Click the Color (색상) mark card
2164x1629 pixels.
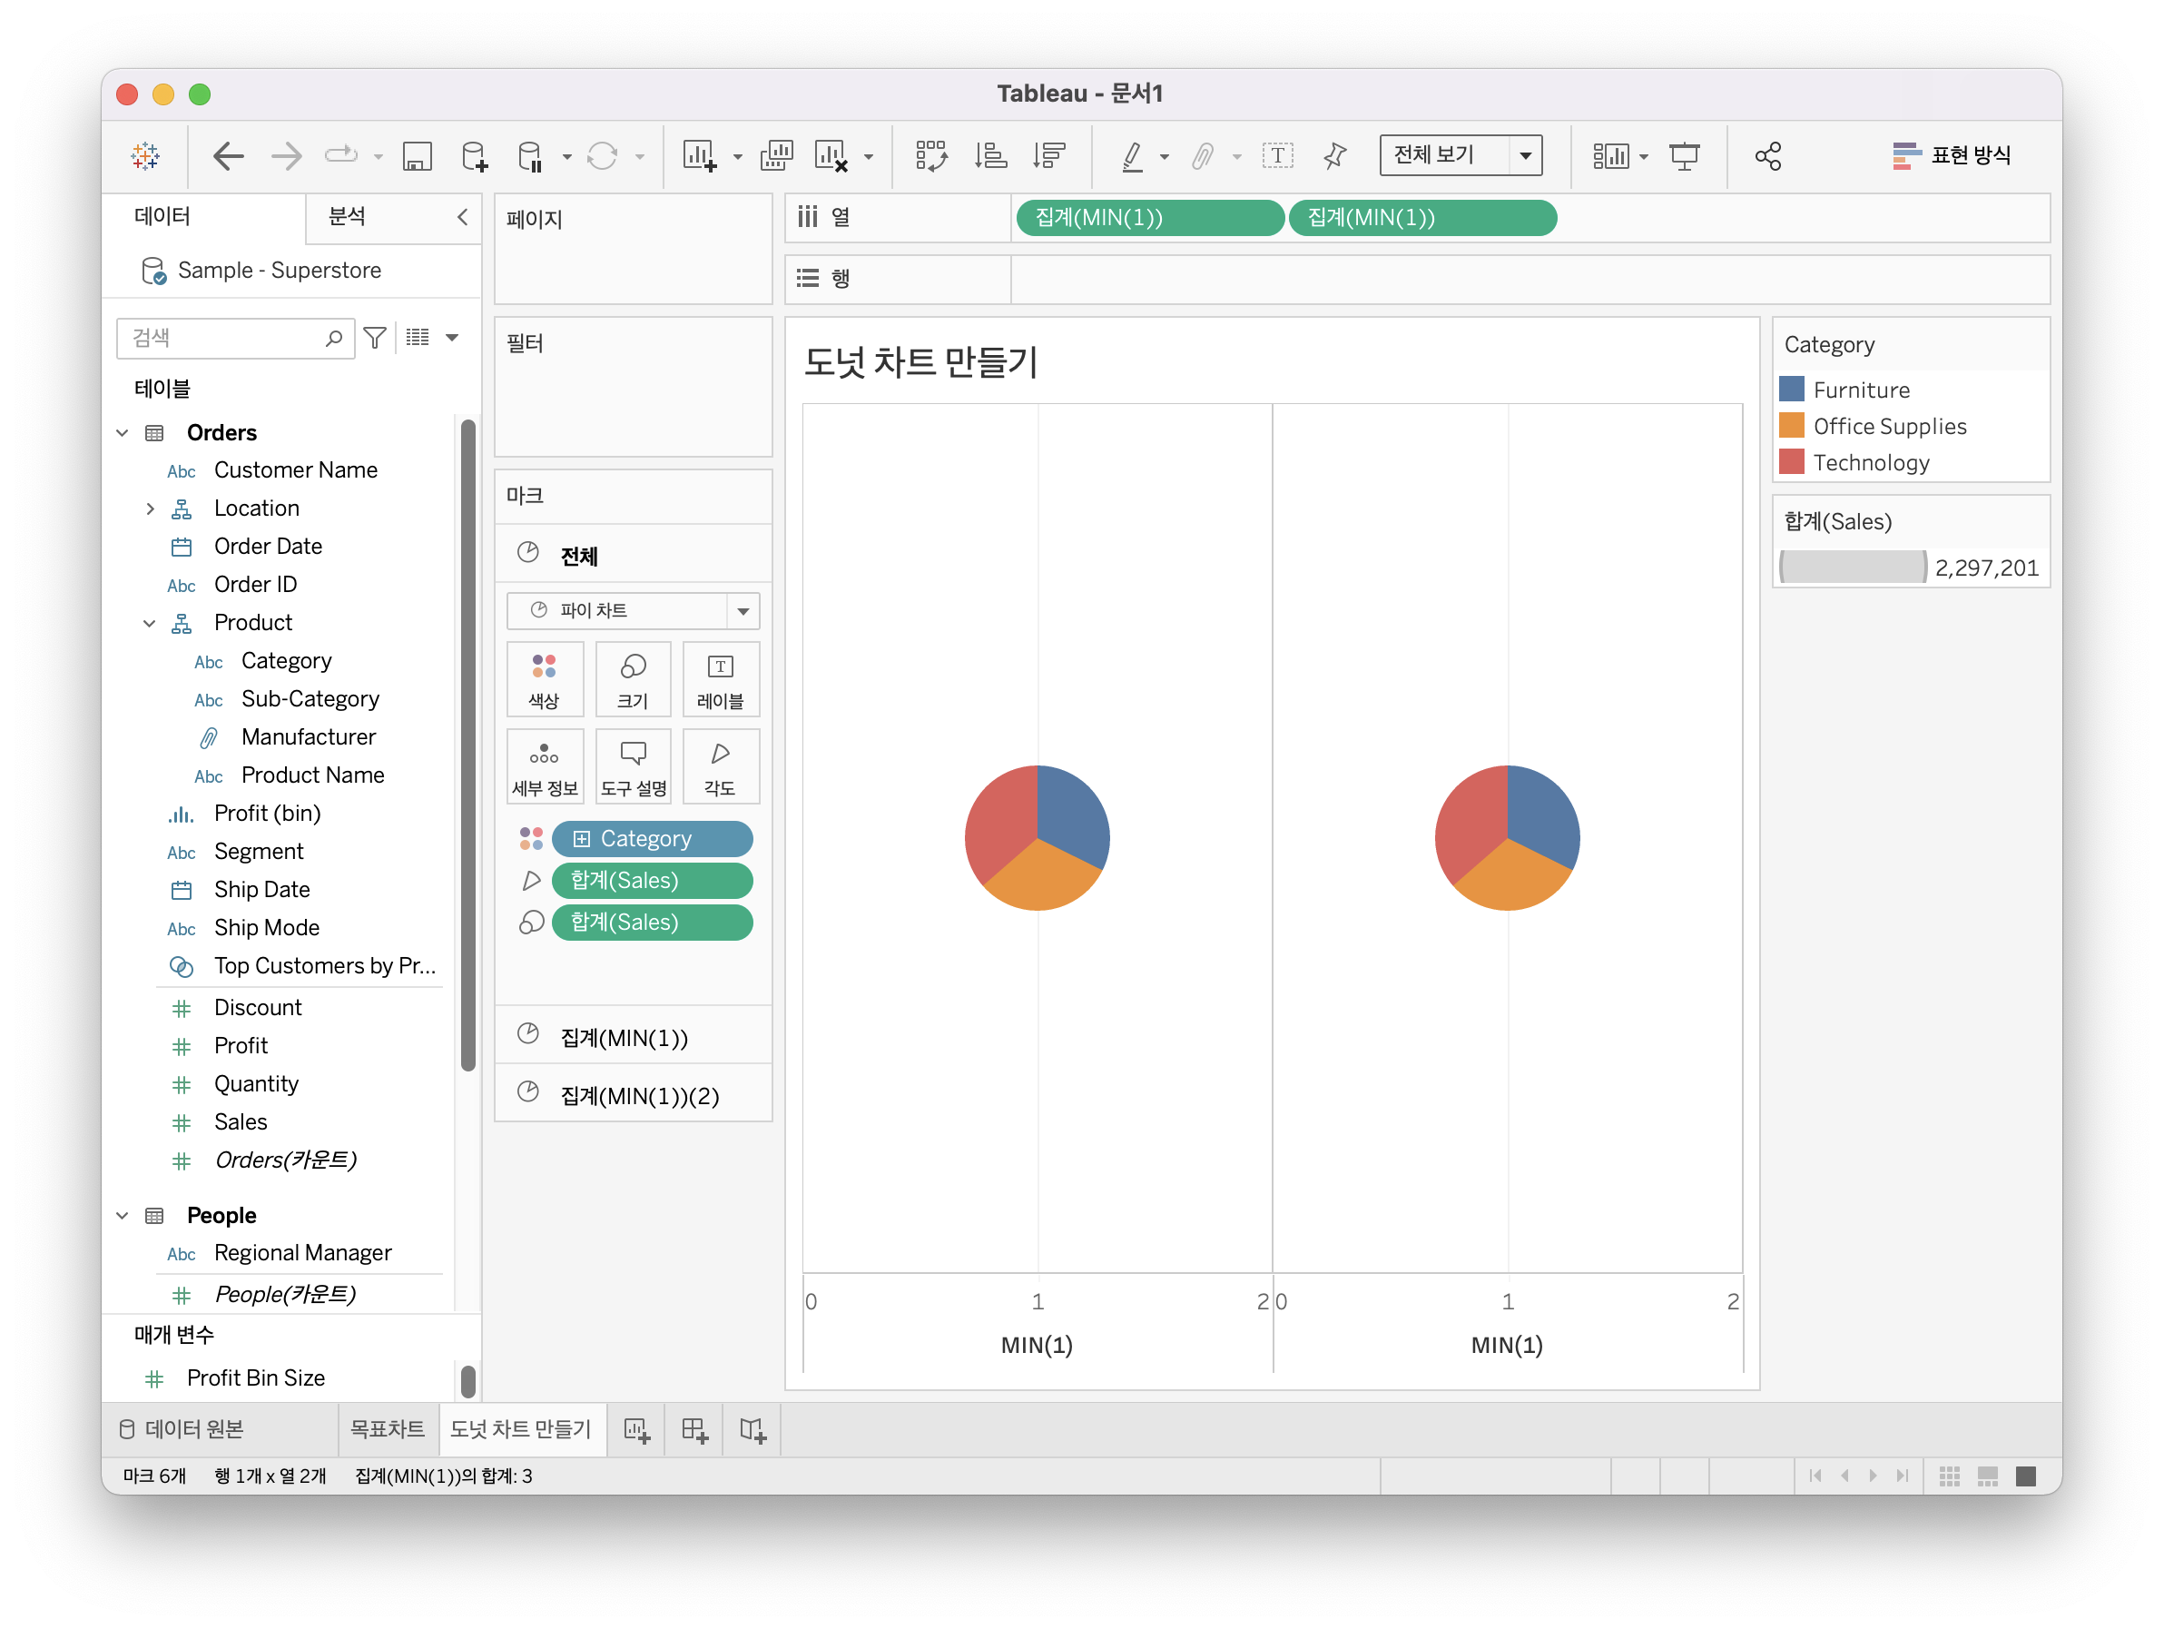[545, 680]
